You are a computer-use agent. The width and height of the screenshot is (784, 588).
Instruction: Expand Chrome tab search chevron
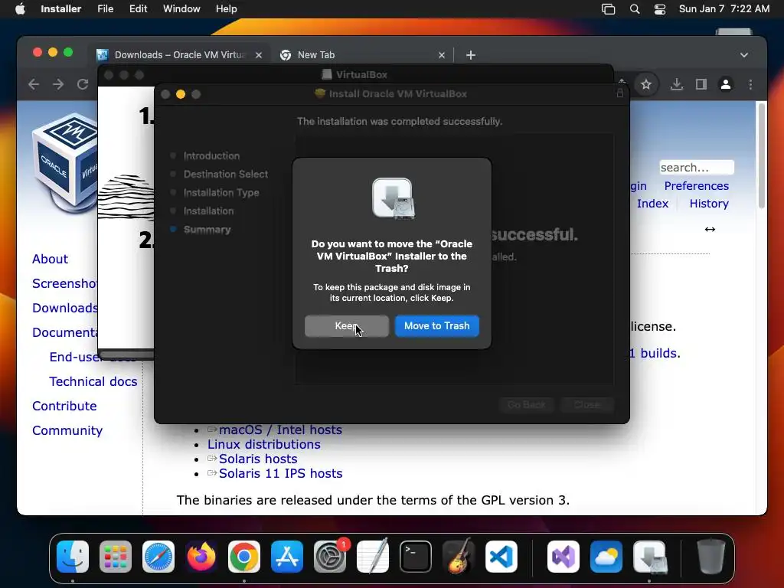point(744,55)
